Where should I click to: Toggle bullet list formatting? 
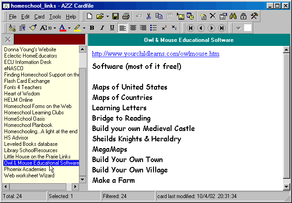coord(153,28)
